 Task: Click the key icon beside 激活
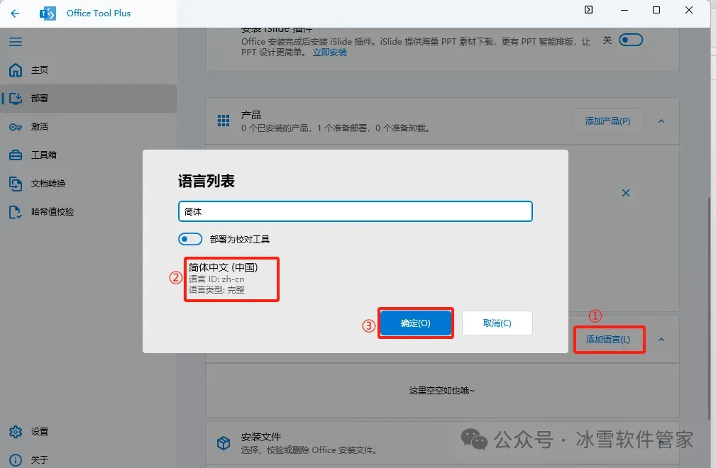pos(16,127)
